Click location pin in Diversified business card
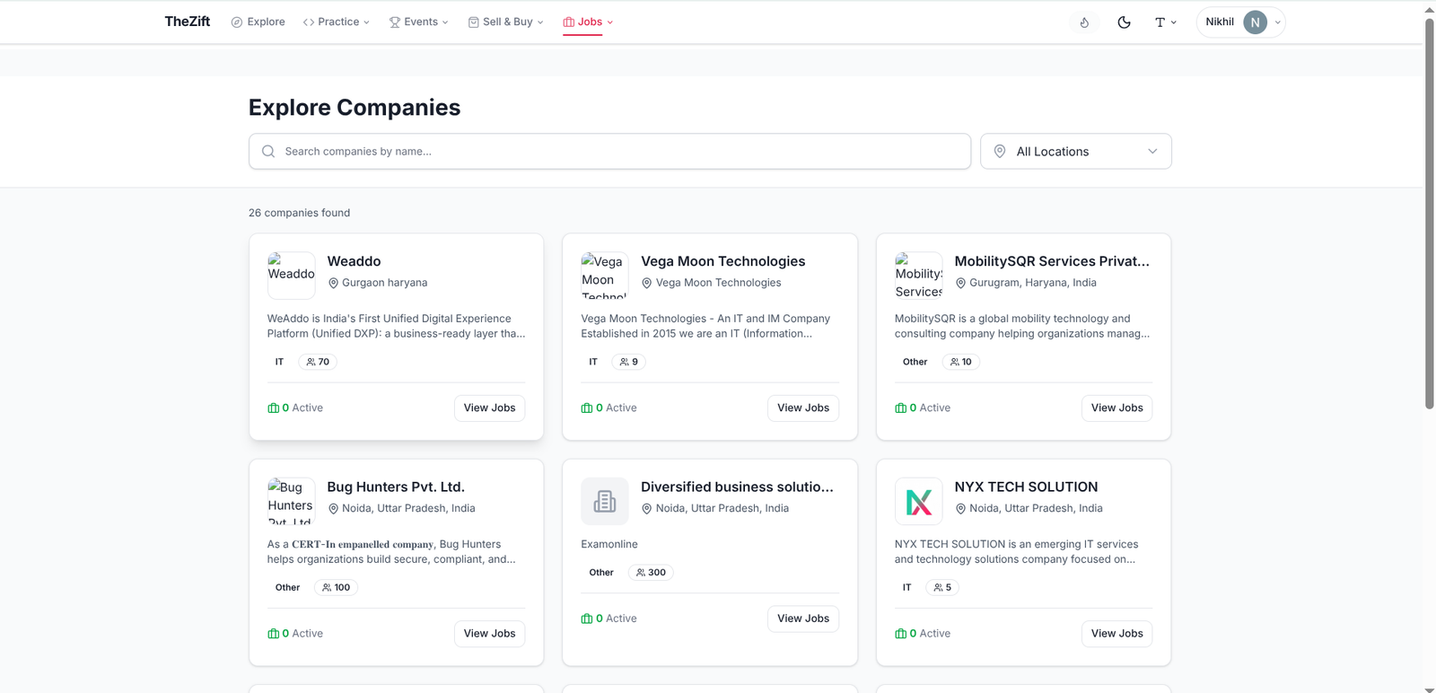Viewport: 1436px width, 693px height. pyautogui.click(x=646, y=508)
